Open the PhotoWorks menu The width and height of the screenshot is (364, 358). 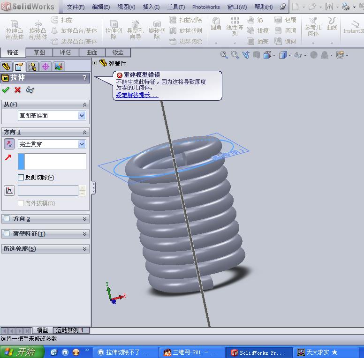pos(206,7)
